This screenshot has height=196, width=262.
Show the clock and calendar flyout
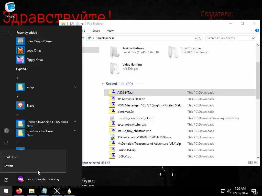240,191
